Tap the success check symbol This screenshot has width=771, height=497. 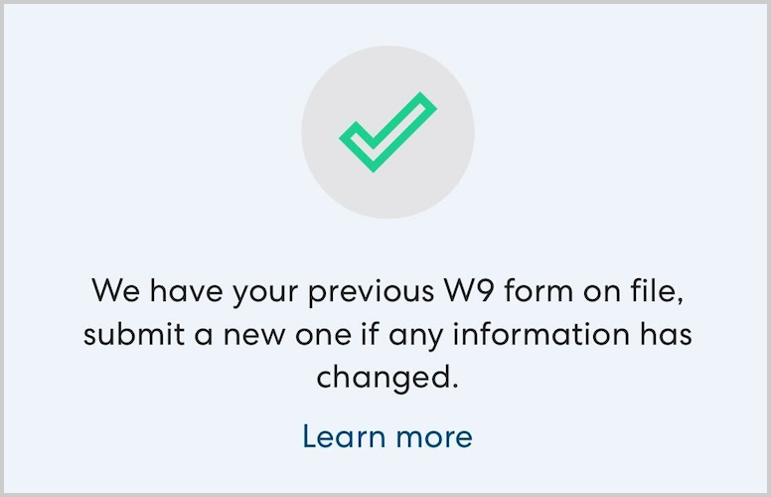(x=385, y=133)
